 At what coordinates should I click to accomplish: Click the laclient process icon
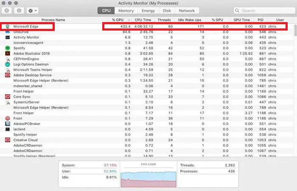pos(7,129)
